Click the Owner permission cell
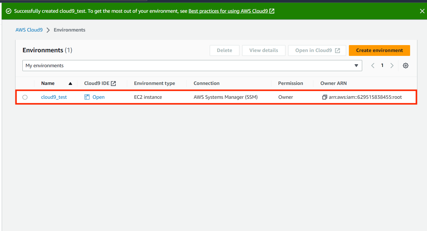 point(286,97)
